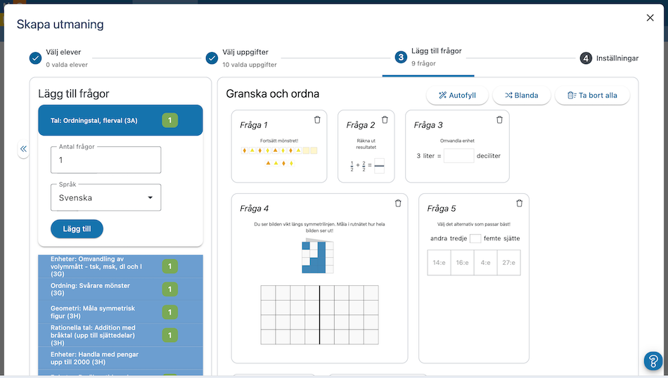
Task: Click the Fråga 4 symmetry card
Action: pos(319,278)
